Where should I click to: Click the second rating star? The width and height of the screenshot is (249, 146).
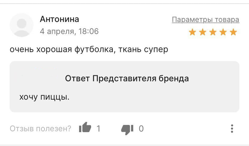203,32
